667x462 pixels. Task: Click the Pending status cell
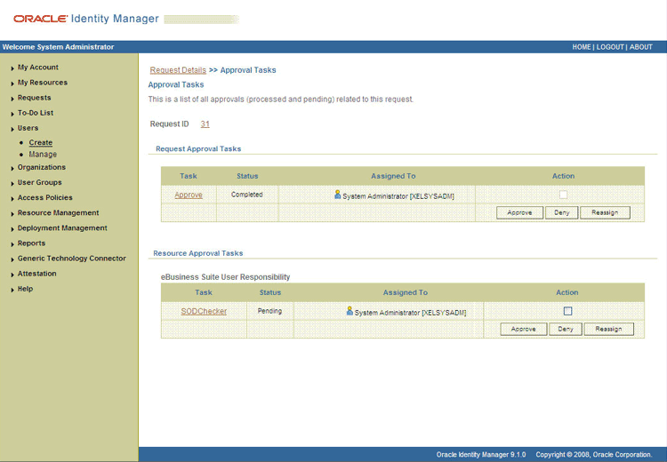269,311
